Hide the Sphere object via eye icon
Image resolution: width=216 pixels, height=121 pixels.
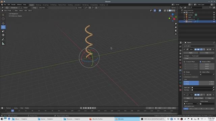(x=214, y=22)
